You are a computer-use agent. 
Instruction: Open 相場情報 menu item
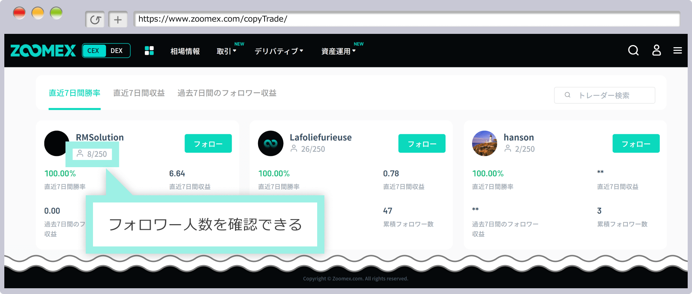pos(185,51)
